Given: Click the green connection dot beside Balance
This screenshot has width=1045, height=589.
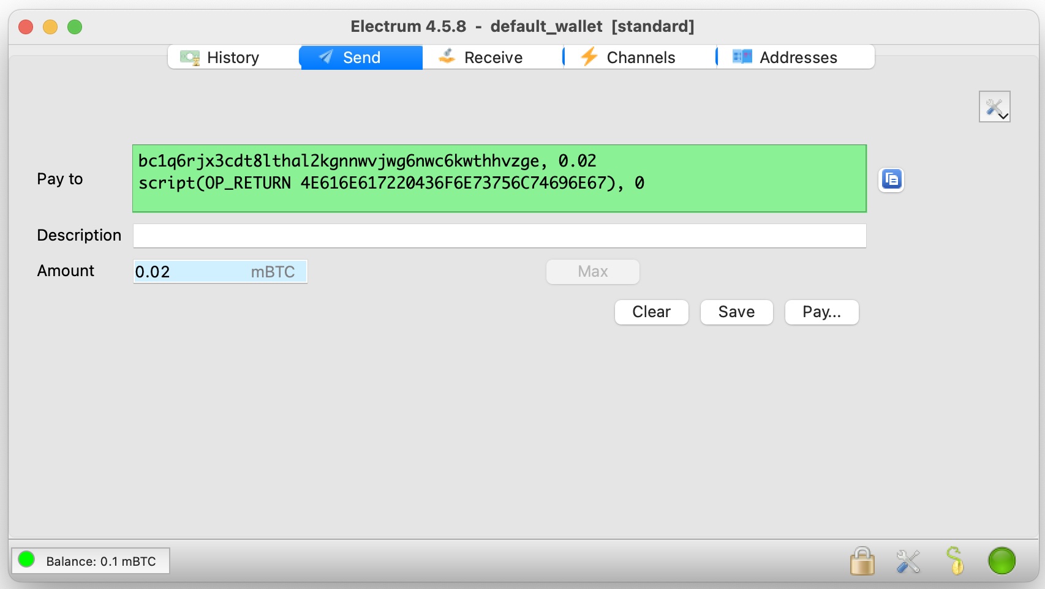Looking at the screenshot, I should pyautogui.click(x=26, y=559).
